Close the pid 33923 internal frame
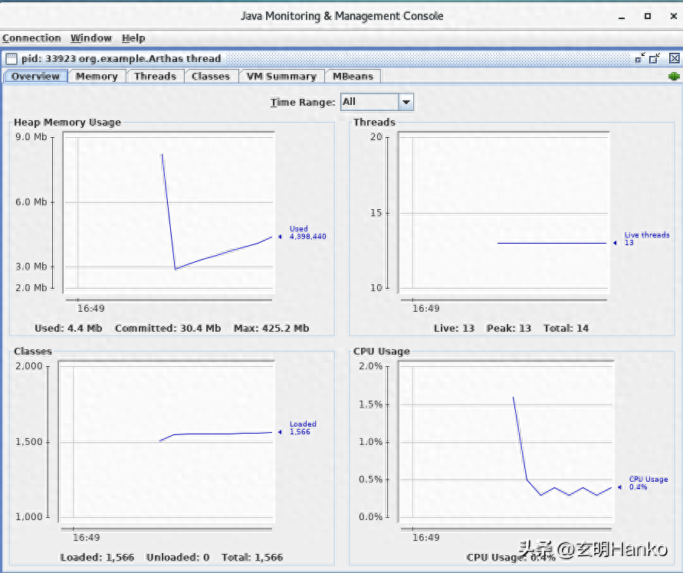Screen dimensions: 683x573 [674, 58]
